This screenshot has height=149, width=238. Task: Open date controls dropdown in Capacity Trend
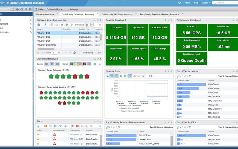click(144, 76)
